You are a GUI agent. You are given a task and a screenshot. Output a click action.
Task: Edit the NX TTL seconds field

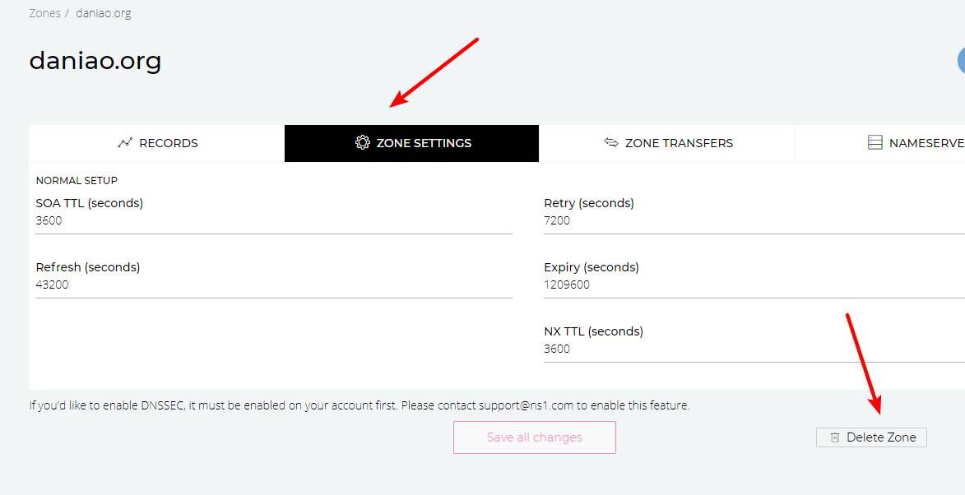pos(754,349)
